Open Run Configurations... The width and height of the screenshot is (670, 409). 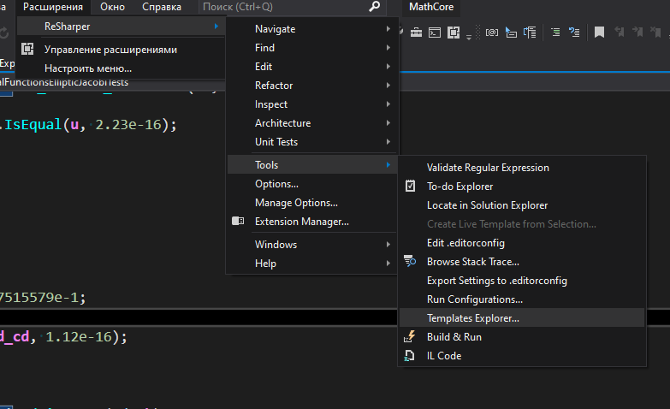[522, 299]
